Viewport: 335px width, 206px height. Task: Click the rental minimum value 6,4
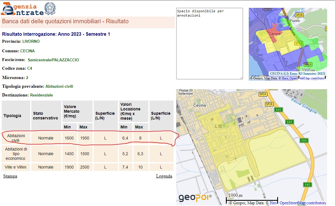tap(125, 138)
